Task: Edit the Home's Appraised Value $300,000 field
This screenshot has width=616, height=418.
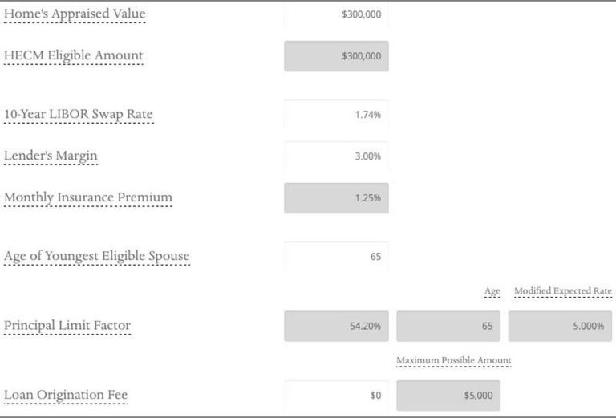Action: (x=336, y=14)
